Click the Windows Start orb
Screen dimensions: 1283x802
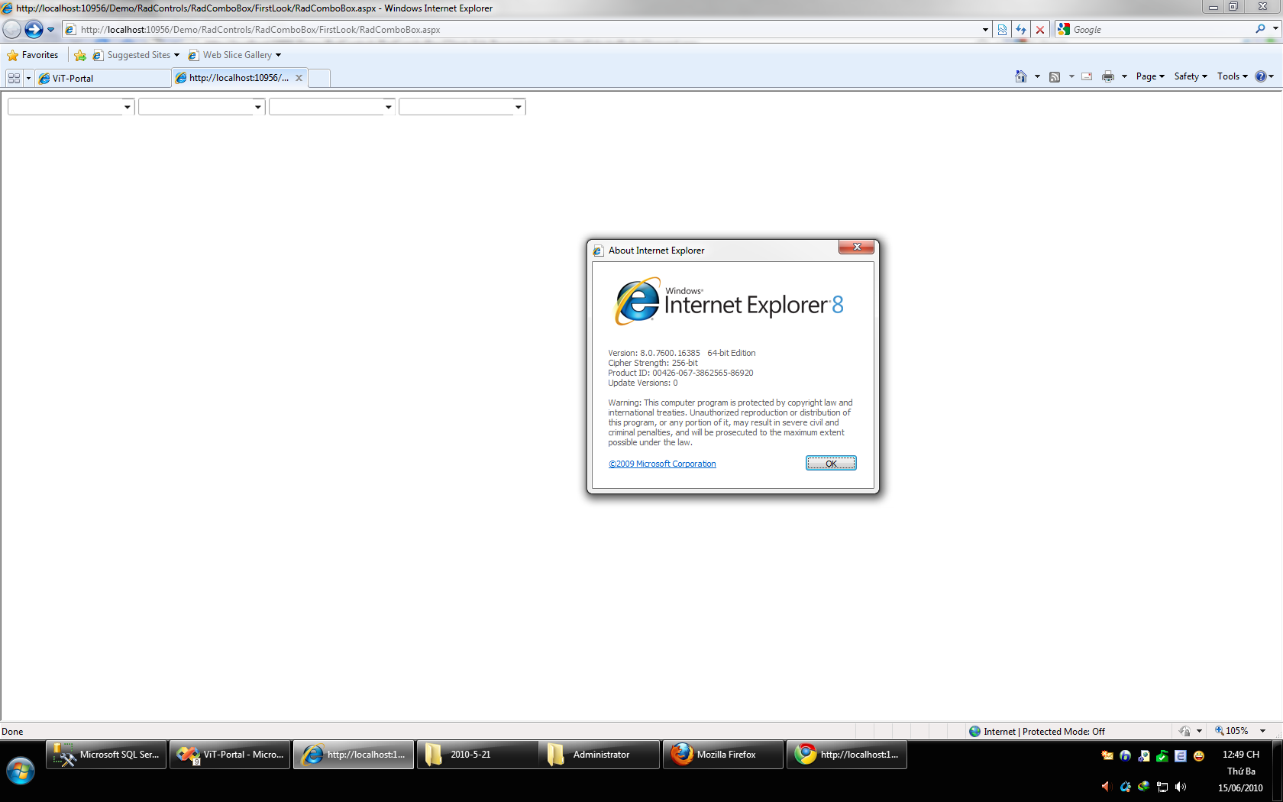[21, 771]
